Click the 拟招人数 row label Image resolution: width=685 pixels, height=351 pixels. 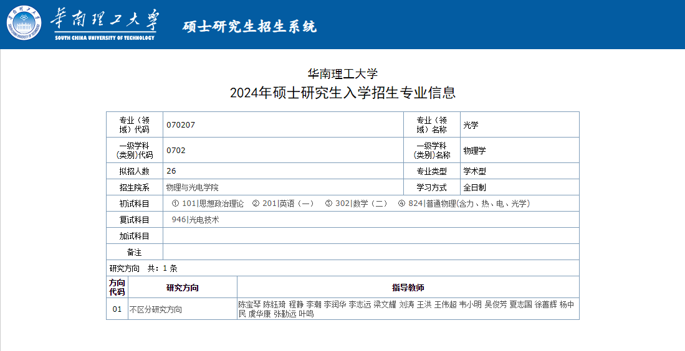coord(135,171)
